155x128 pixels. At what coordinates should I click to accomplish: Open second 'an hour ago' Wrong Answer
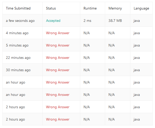pyautogui.click(x=58, y=95)
